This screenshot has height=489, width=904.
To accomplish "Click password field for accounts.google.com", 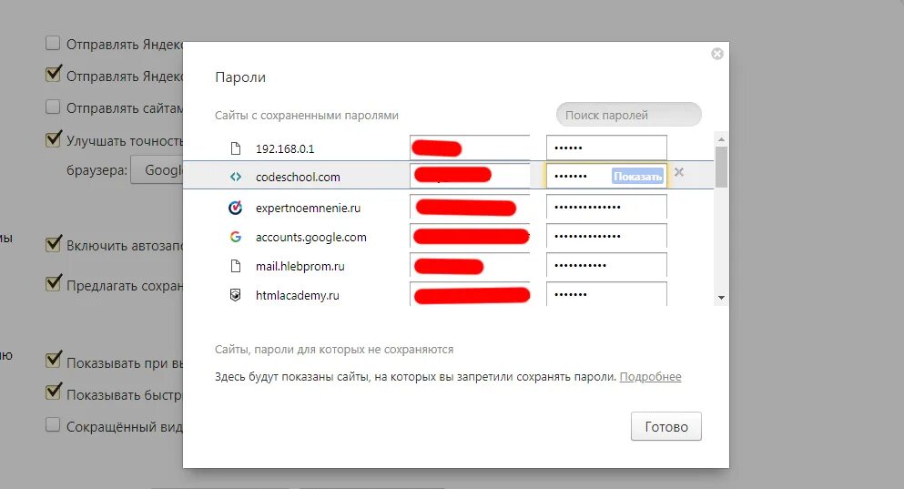I will tap(606, 236).
